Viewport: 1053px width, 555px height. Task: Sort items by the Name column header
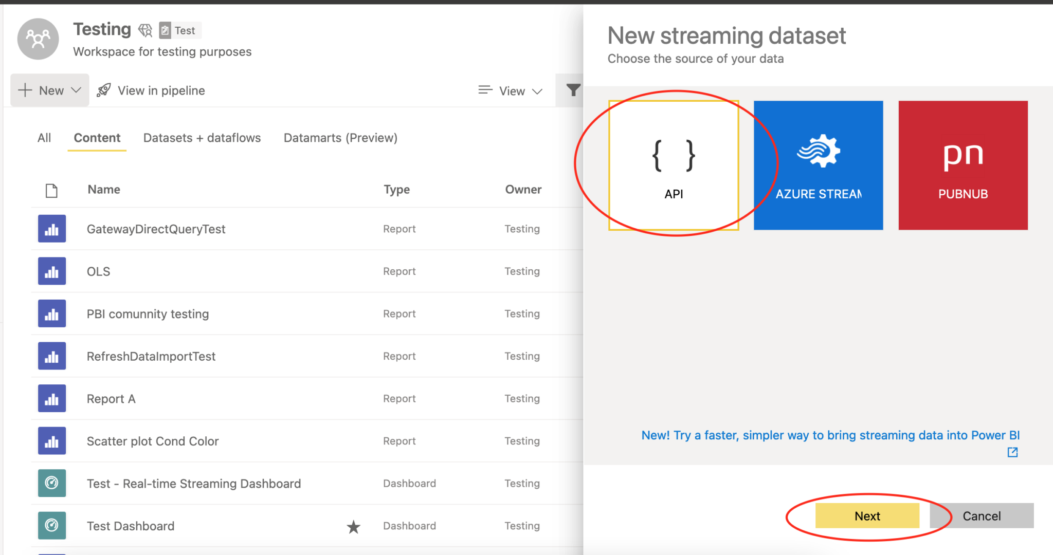pos(103,189)
